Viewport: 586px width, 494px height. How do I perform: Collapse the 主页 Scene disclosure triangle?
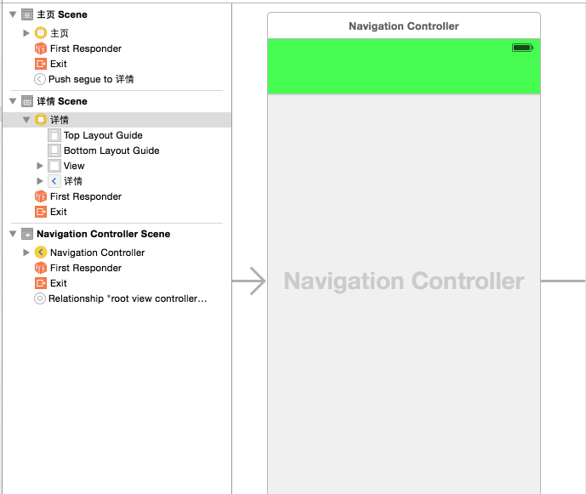pyautogui.click(x=13, y=14)
